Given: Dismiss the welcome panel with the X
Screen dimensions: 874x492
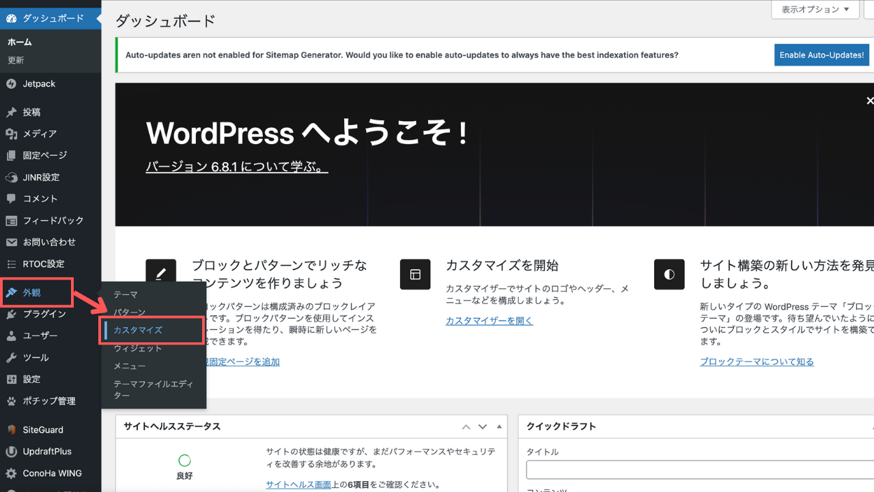Looking at the screenshot, I should click(870, 100).
